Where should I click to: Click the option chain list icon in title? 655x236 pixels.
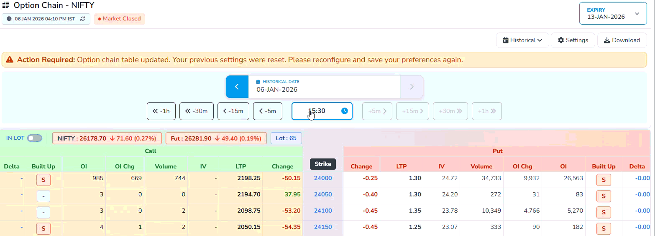click(6, 5)
